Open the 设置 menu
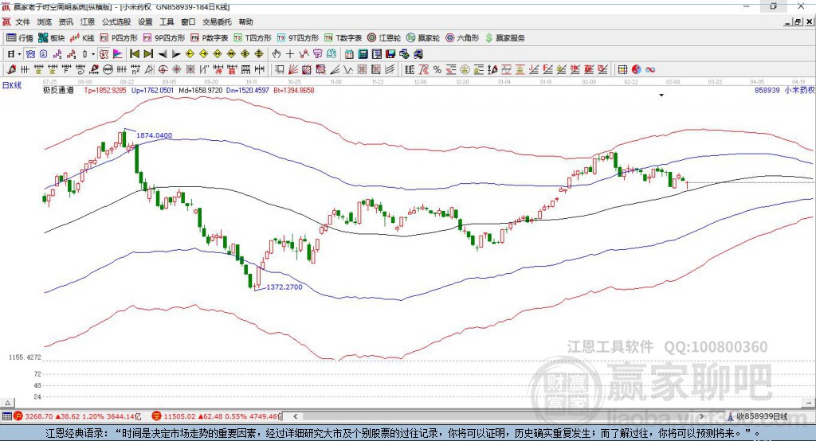 (145, 21)
